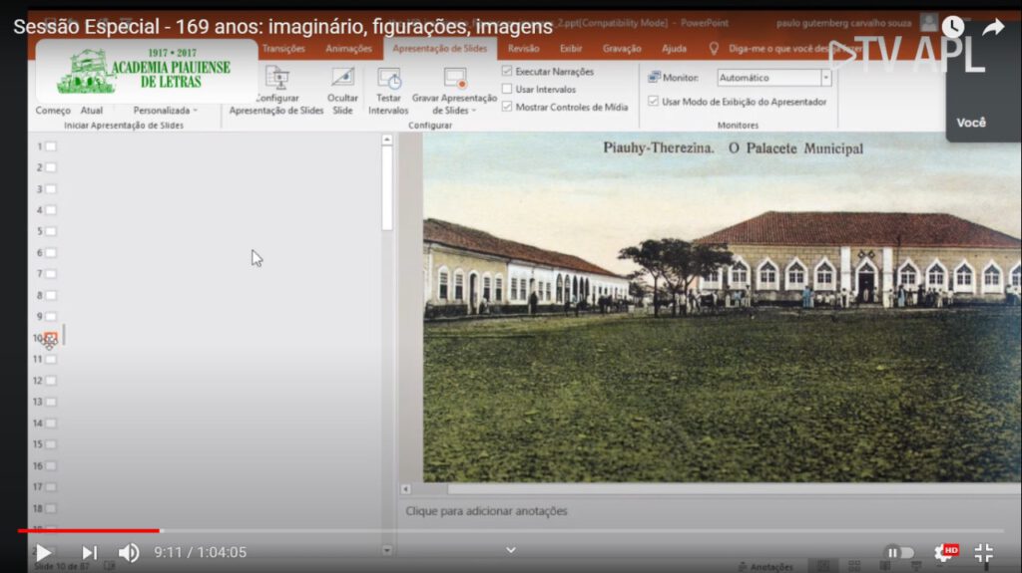Click Anotações in status bar
Viewport: 1022px width, 573px height.
click(766, 566)
